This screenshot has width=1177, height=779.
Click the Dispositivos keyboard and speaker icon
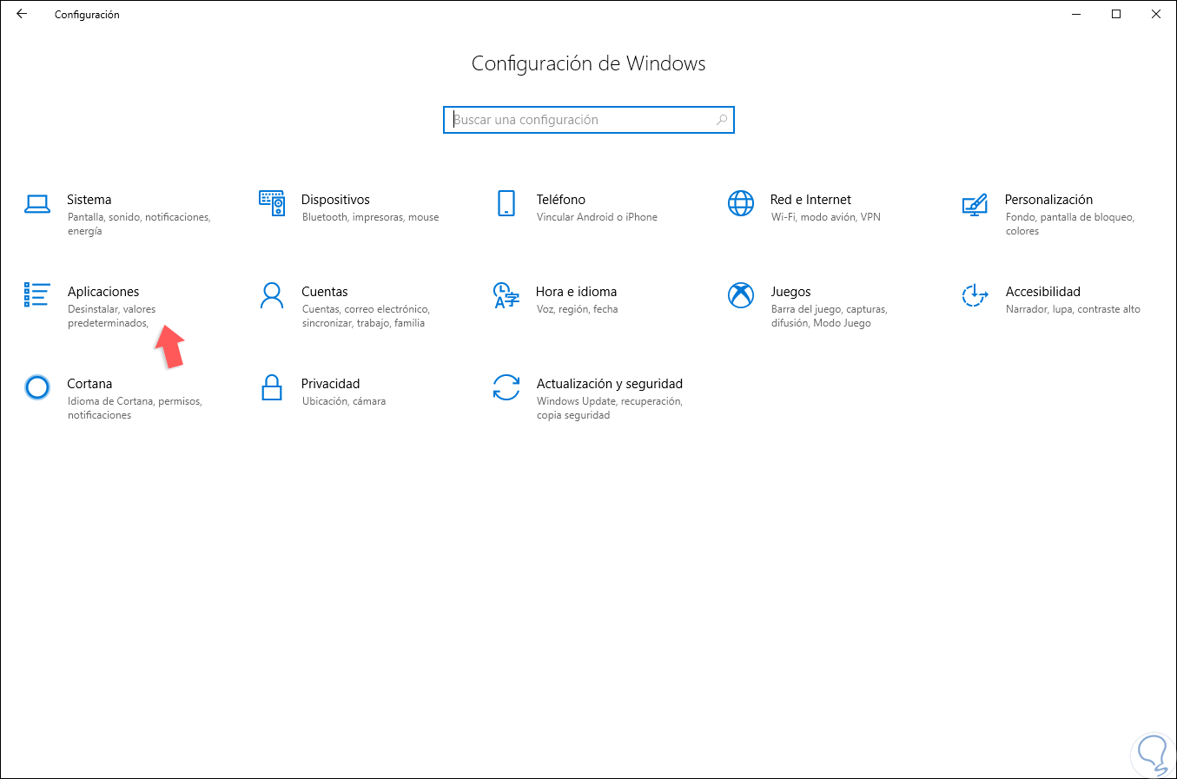(272, 203)
